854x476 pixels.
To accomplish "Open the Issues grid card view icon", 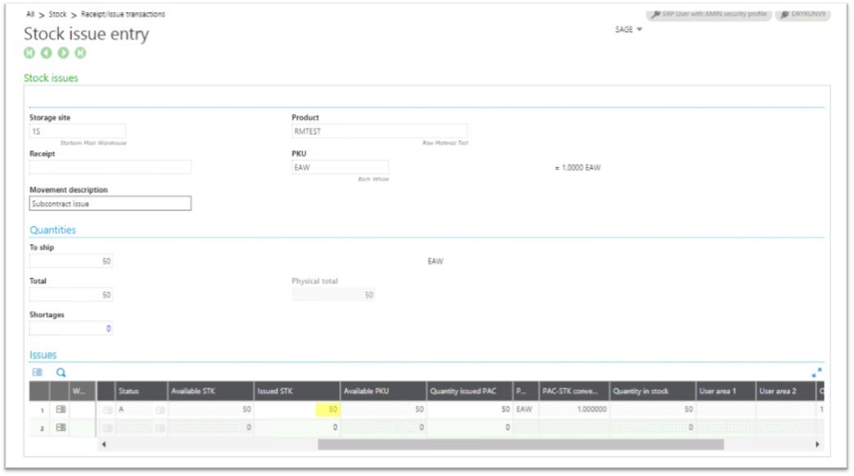I will 37,373.
